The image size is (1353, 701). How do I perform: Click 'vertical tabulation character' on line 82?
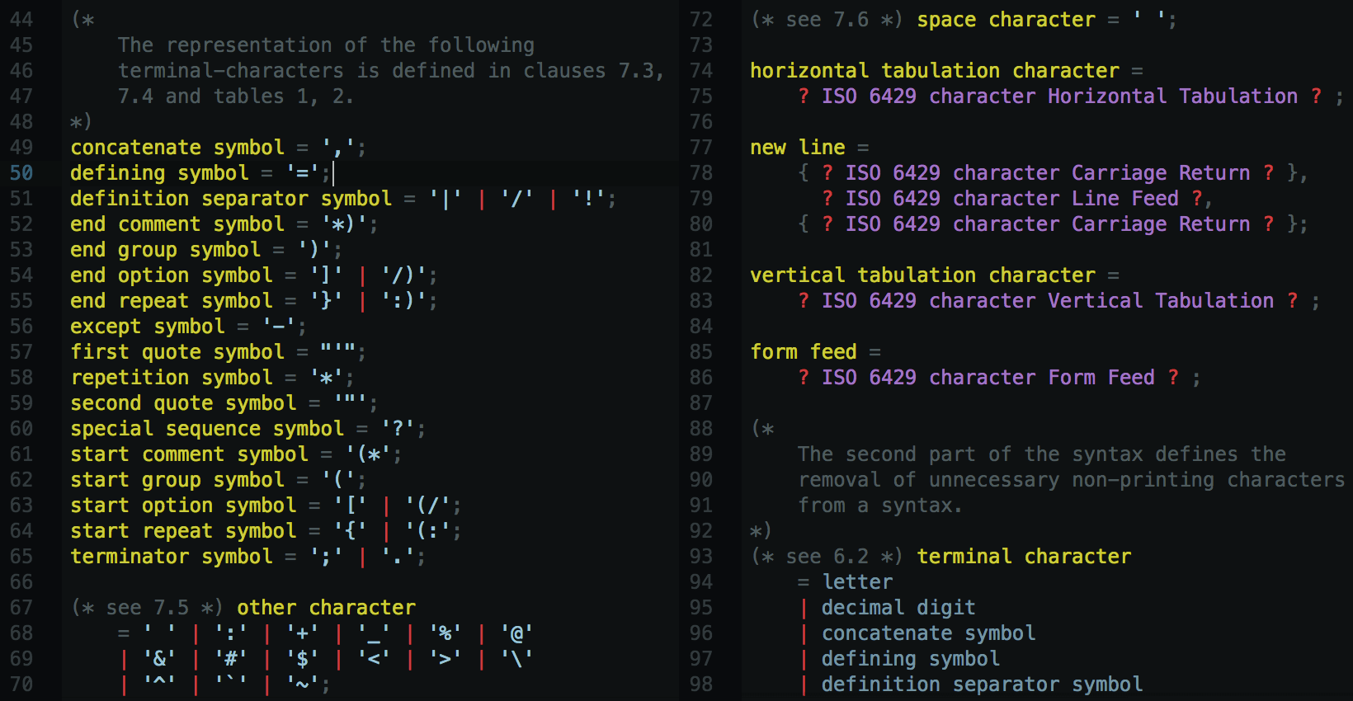pos(922,275)
